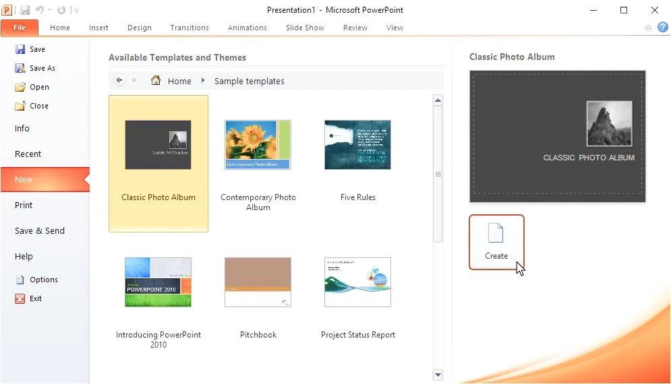Viewport: 671px width, 384px height.
Task: Minimize the PowerPoint window
Action: (593, 10)
